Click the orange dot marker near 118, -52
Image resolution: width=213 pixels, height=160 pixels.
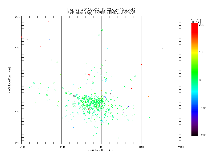148,97
